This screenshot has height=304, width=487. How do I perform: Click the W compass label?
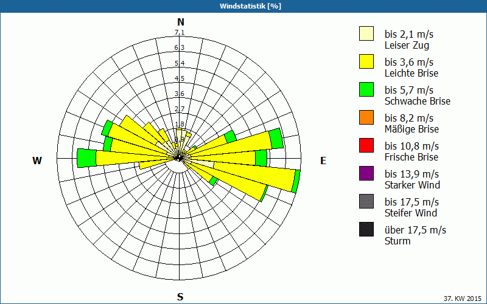37,161
